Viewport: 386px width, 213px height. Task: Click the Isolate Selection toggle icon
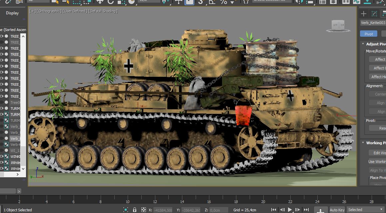click(126, 210)
